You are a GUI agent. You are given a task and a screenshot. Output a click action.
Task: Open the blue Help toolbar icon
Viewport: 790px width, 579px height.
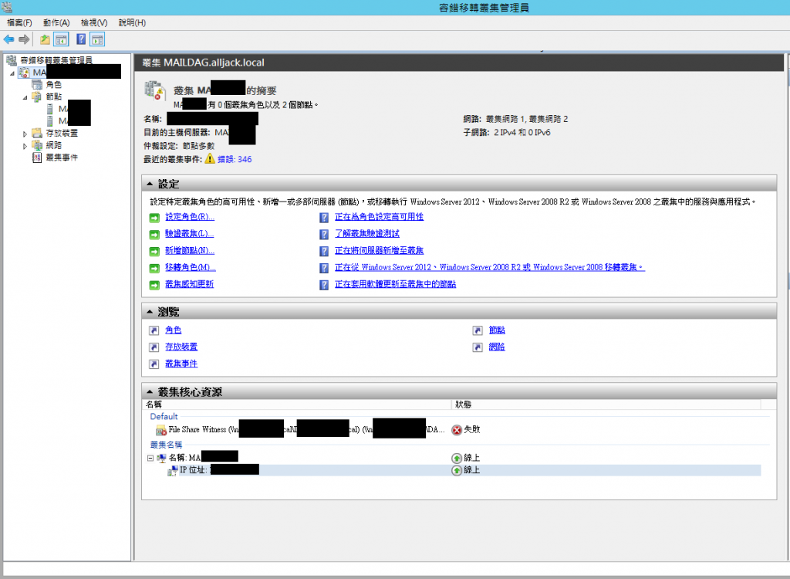click(81, 39)
